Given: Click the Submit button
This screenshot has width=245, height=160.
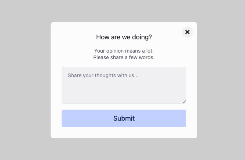Looking at the screenshot, I should [x=124, y=118].
